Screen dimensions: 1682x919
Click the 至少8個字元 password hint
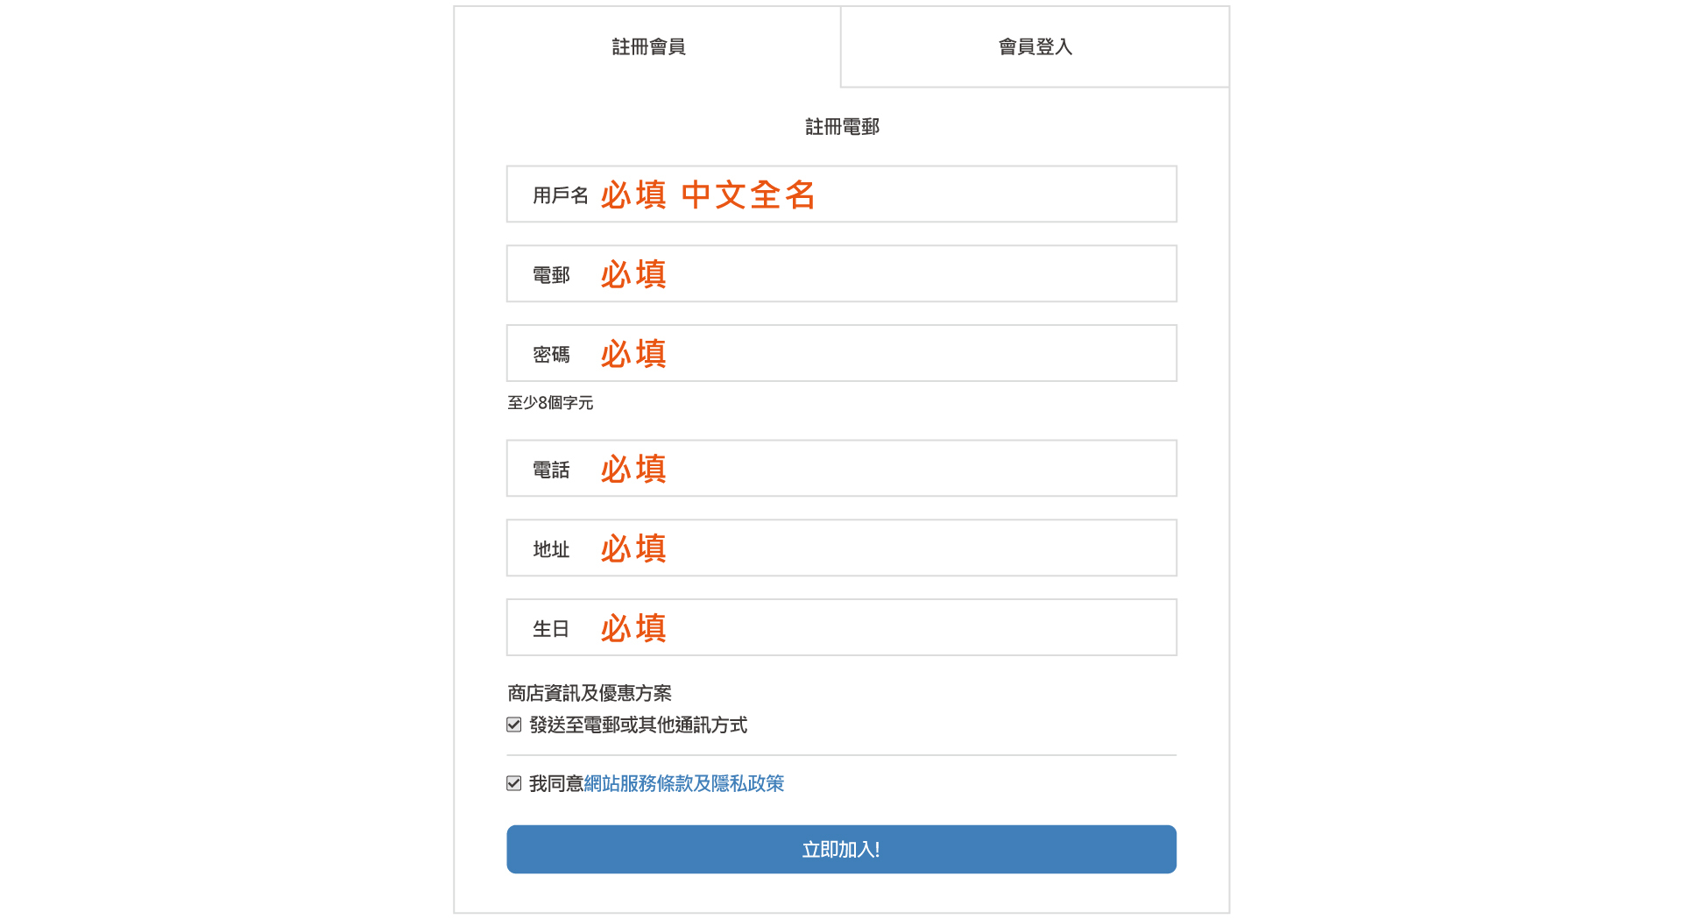pos(550,403)
